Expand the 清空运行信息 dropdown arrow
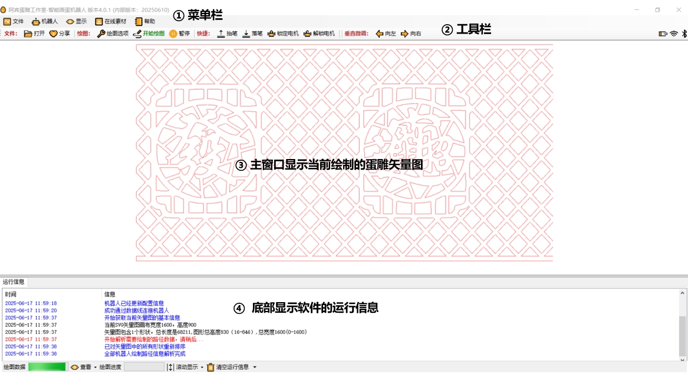This screenshot has width=688, height=374. tap(255, 368)
